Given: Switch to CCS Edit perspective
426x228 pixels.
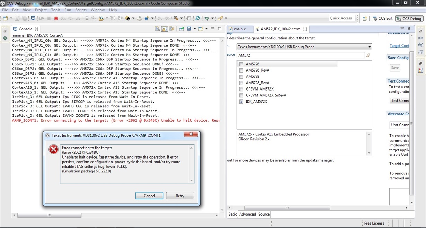Looking at the screenshot, I should (x=382, y=18).
